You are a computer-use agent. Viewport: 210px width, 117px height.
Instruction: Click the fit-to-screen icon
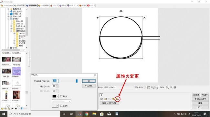click(148, 88)
